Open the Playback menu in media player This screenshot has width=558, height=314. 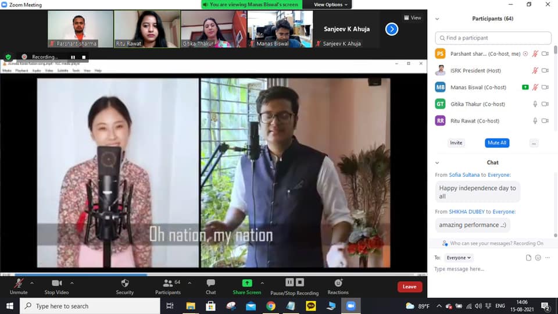point(22,70)
